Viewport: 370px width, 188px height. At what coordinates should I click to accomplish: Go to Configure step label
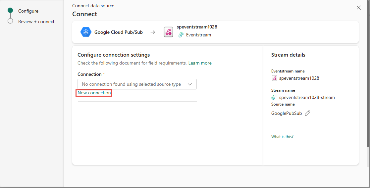[28, 11]
